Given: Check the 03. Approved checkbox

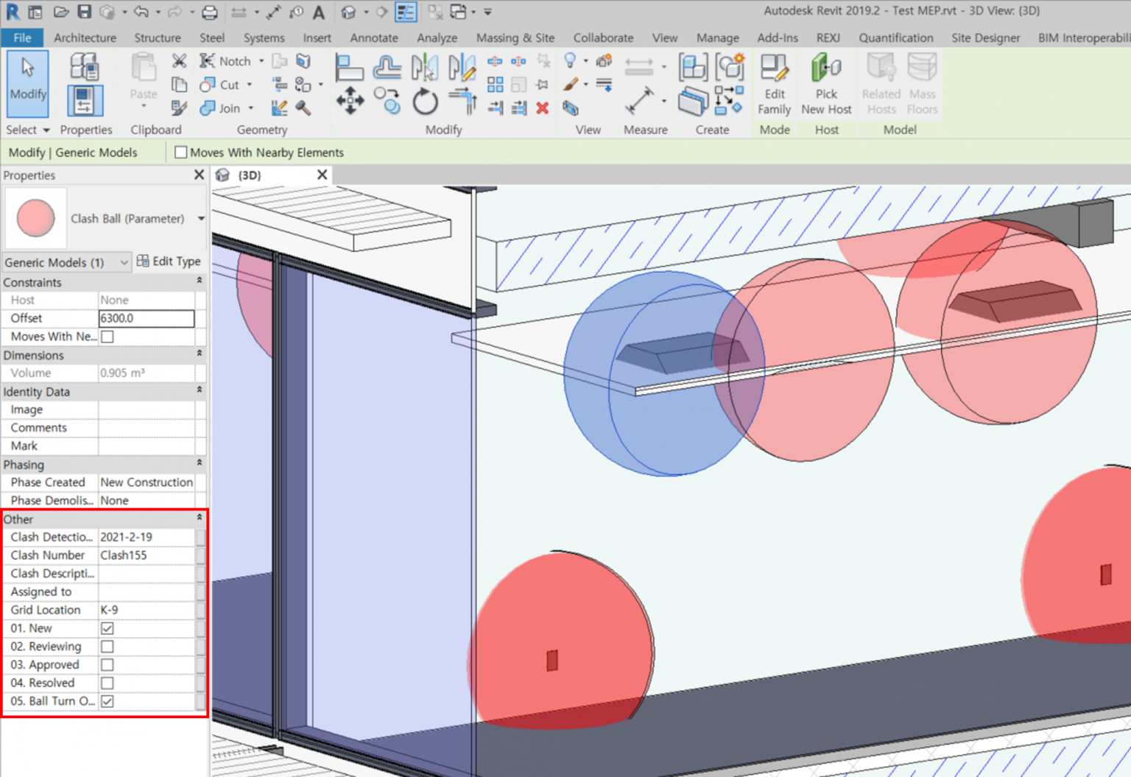Looking at the screenshot, I should [108, 664].
